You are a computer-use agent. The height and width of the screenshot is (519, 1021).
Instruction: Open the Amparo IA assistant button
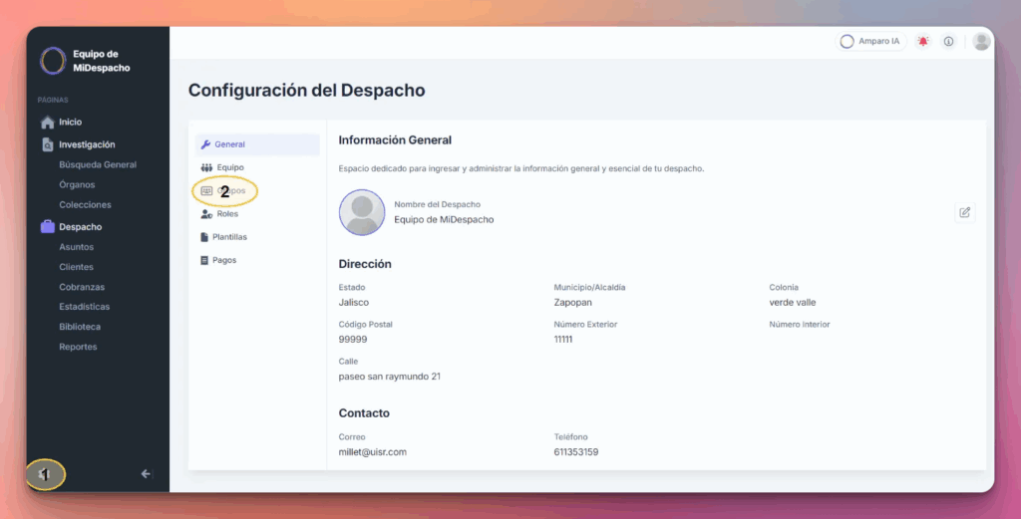pos(870,42)
